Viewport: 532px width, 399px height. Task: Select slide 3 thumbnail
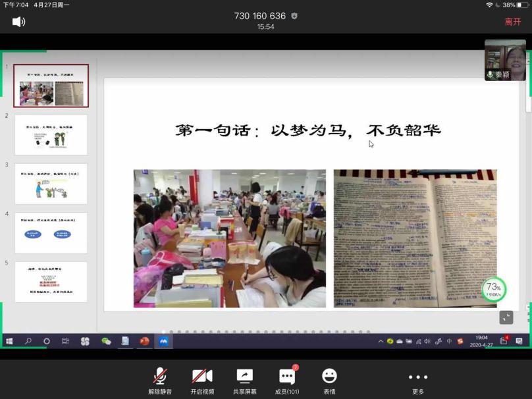click(x=51, y=184)
